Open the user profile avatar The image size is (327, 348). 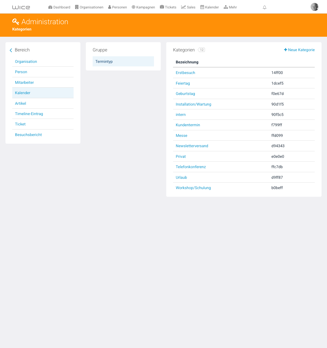tap(315, 7)
